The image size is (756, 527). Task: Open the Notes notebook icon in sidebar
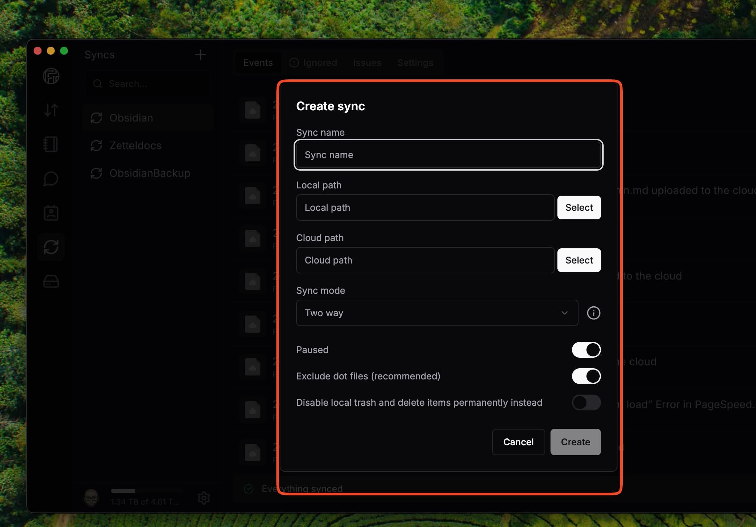(51, 144)
